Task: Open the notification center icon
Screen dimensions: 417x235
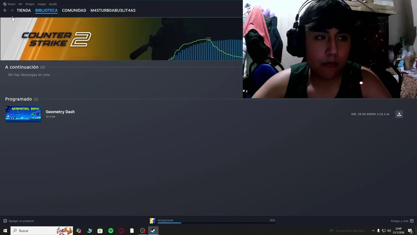Action: click(x=410, y=231)
